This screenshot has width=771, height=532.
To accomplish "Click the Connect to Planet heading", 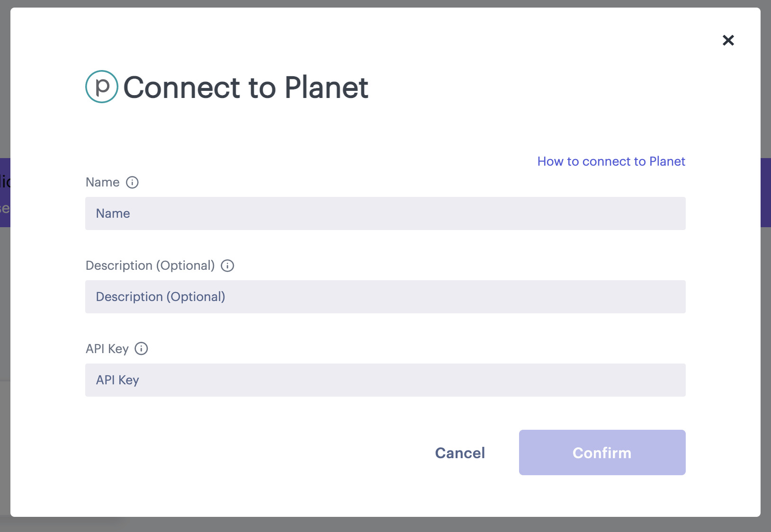I will [246, 88].
